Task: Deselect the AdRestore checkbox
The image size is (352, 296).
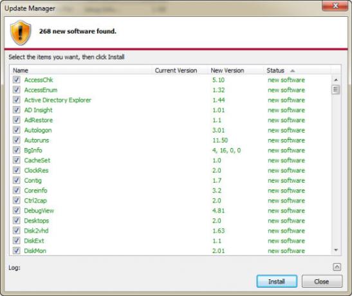Action: (16, 120)
